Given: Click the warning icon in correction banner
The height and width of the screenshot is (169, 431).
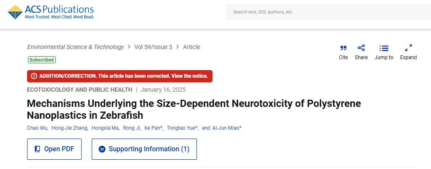Looking at the screenshot, I should tap(34, 76).
